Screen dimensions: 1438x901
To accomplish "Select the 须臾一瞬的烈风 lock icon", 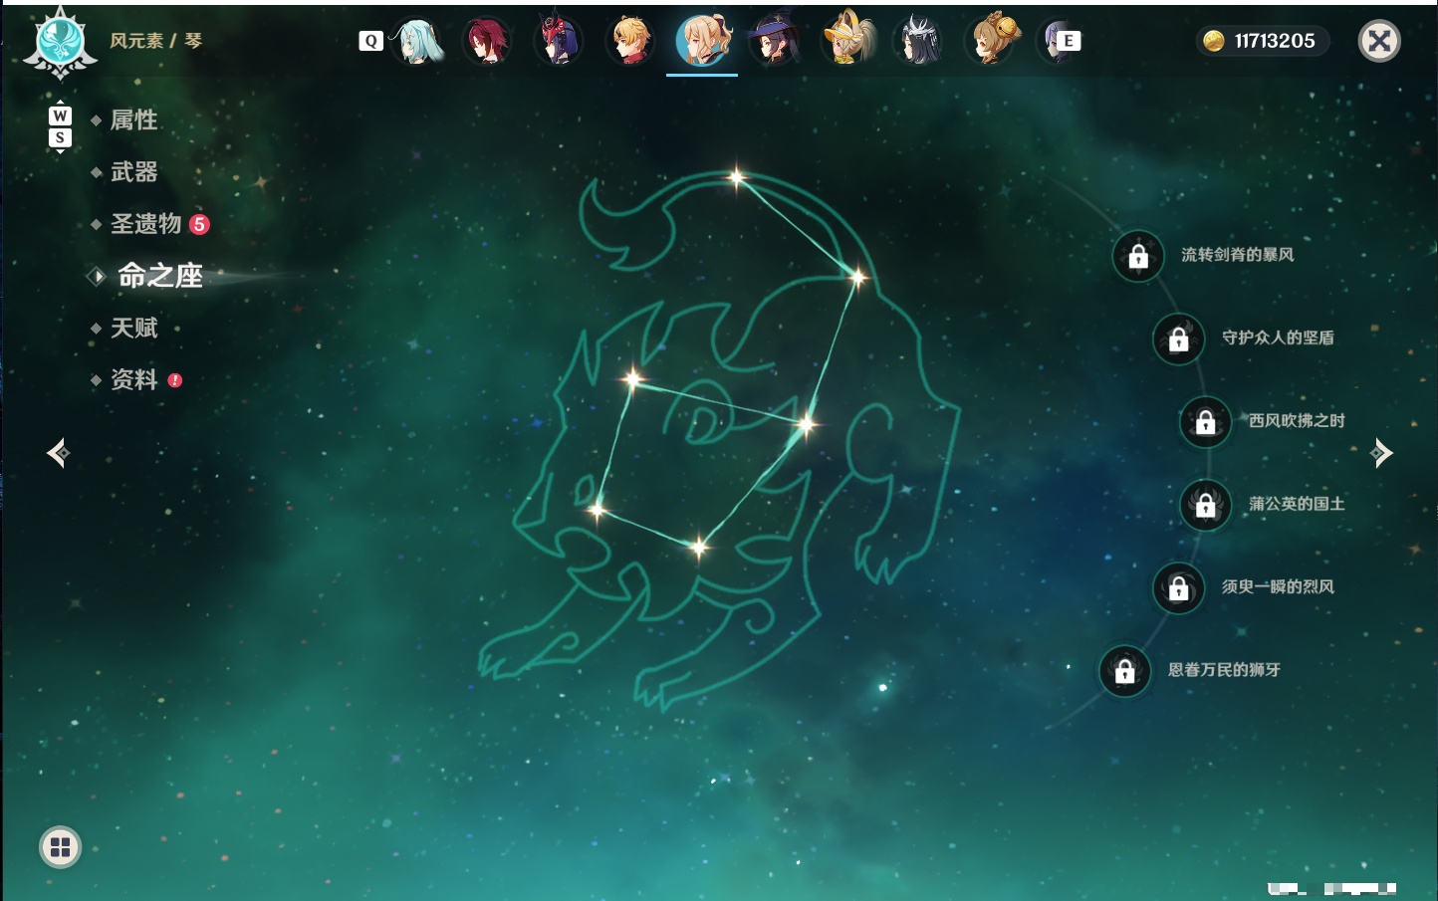I will pyautogui.click(x=1179, y=587).
